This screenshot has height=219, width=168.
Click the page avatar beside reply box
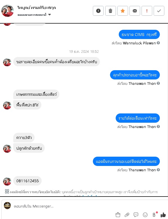(x=7, y=206)
